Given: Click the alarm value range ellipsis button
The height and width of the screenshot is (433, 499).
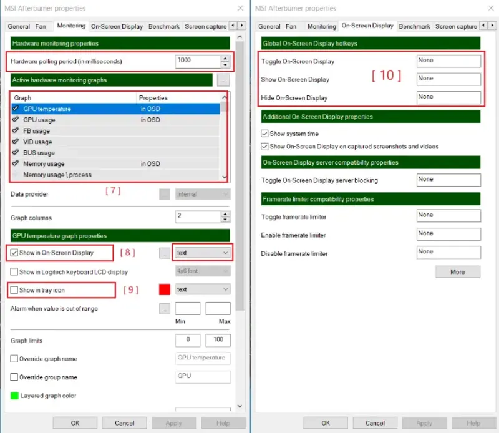Looking at the screenshot, I should 165,309.
